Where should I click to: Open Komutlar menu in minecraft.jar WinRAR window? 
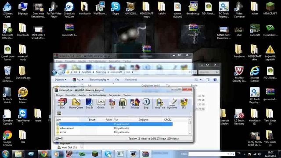[x=71, y=95]
